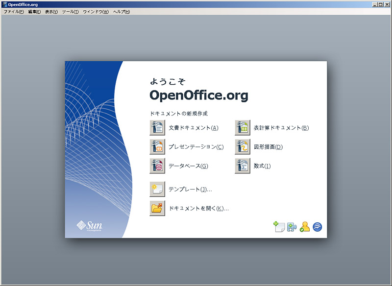Click the get more templates icon
This screenshot has height=286, width=392.
pyautogui.click(x=279, y=227)
